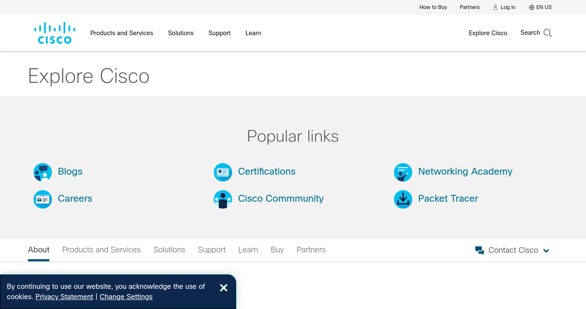Click the Certifications certificate icon
Viewport: 586px width, 309px height.
tap(223, 173)
